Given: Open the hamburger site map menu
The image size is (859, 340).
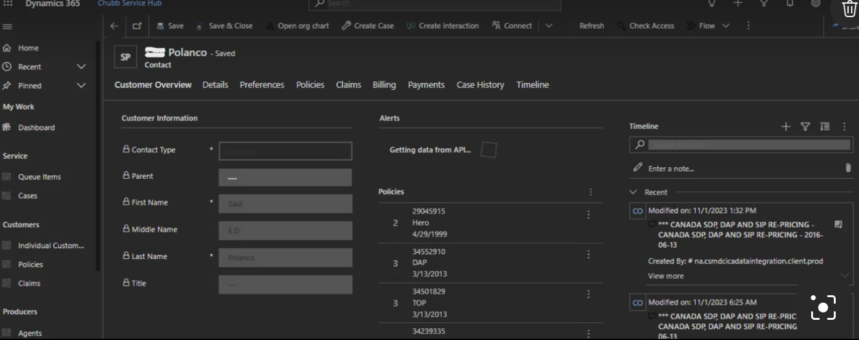Looking at the screenshot, I should 7,27.
